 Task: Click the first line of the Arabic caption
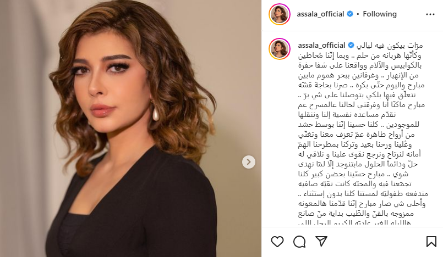[x=390, y=46]
